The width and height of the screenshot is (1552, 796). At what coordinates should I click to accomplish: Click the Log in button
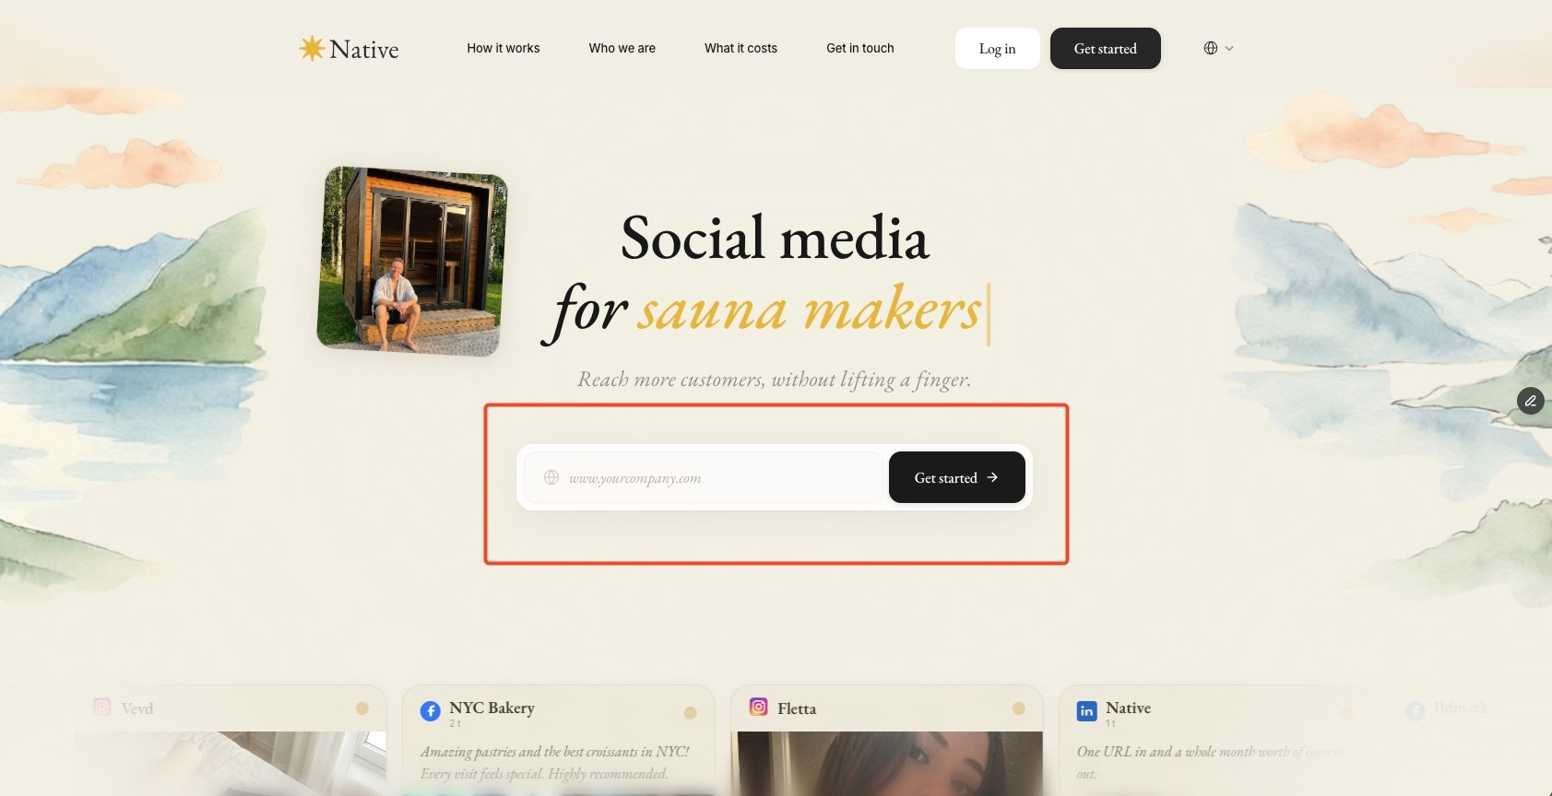pyautogui.click(x=997, y=48)
